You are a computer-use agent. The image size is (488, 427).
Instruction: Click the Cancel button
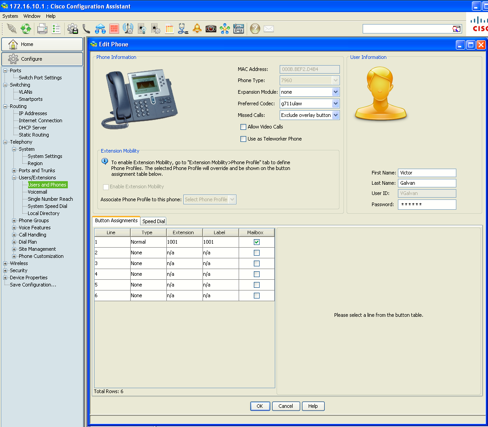(285, 406)
